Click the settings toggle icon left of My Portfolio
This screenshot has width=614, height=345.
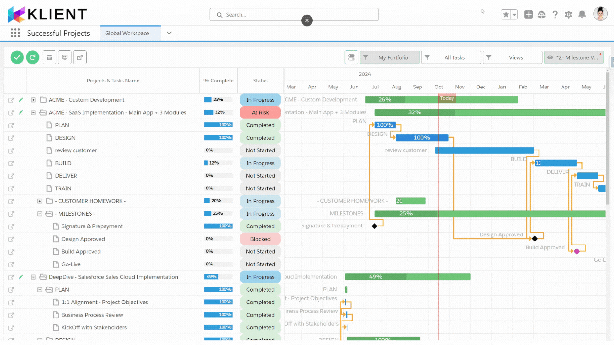351,57
